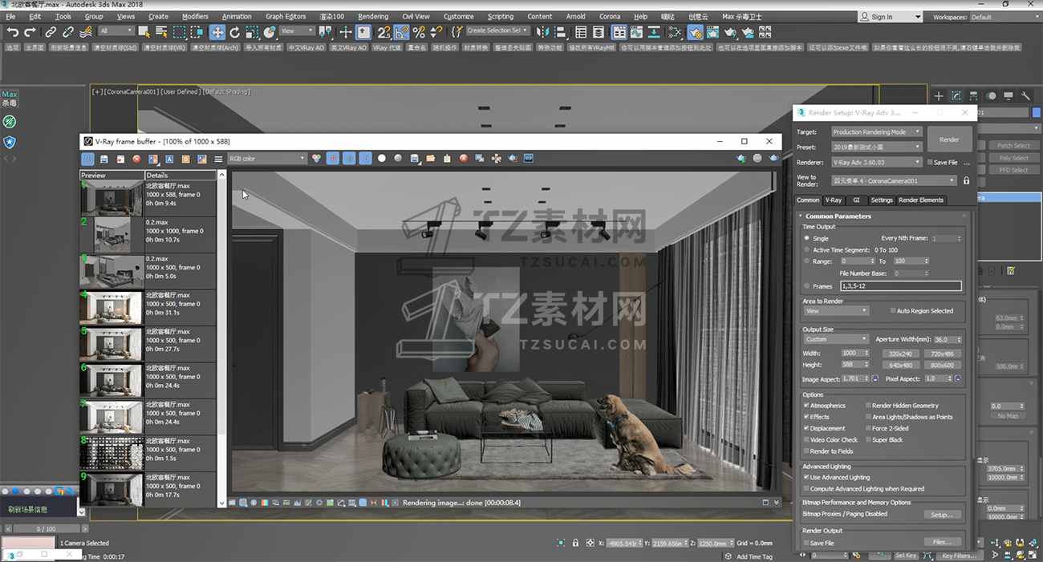Switch to alpha channel white circle icon
This screenshot has width=1043, height=562.
(x=382, y=159)
